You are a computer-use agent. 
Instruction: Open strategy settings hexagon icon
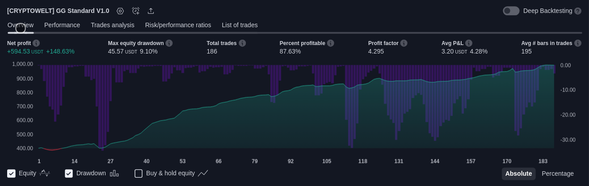tap(120, 11)
